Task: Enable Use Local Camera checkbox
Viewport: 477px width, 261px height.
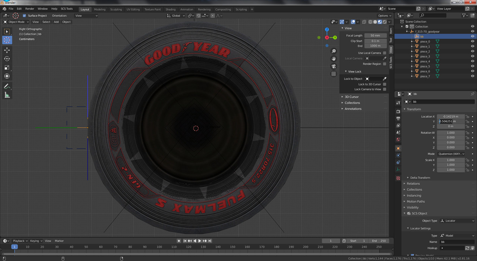Action: tap(385, 53)
